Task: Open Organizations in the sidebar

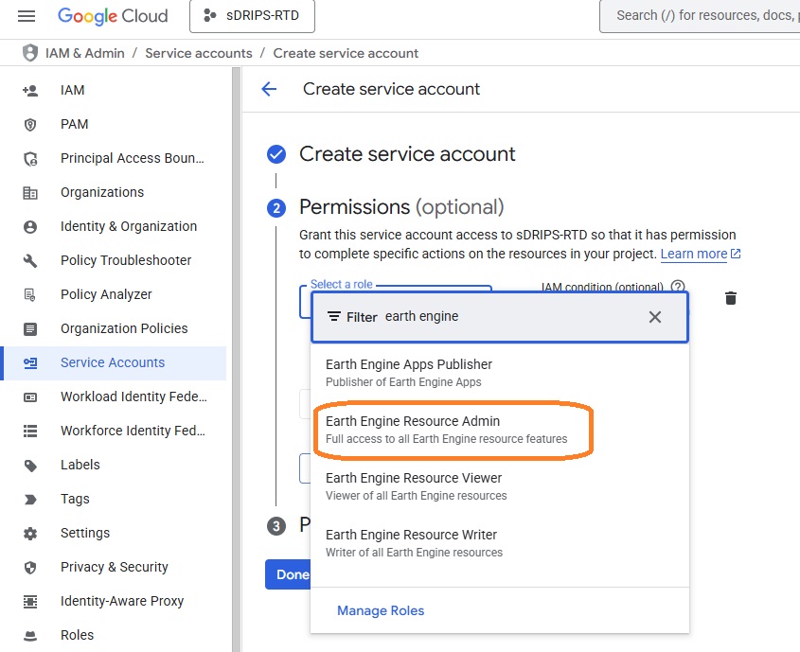Action: pos(102,192)
